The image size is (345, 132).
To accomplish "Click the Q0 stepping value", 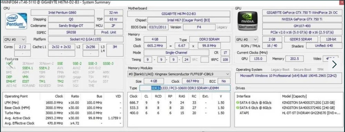I will (x=71, y=19).
